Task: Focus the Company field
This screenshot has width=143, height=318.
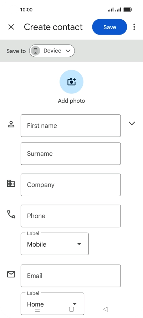Action: [71, 185]
